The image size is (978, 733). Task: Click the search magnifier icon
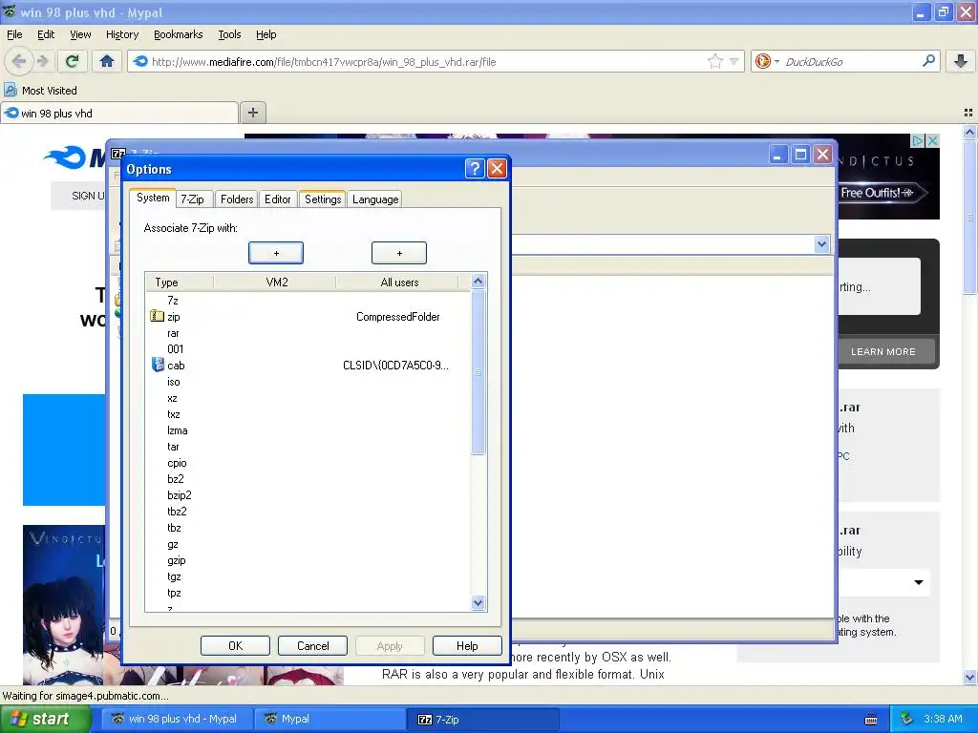(928, 61)
